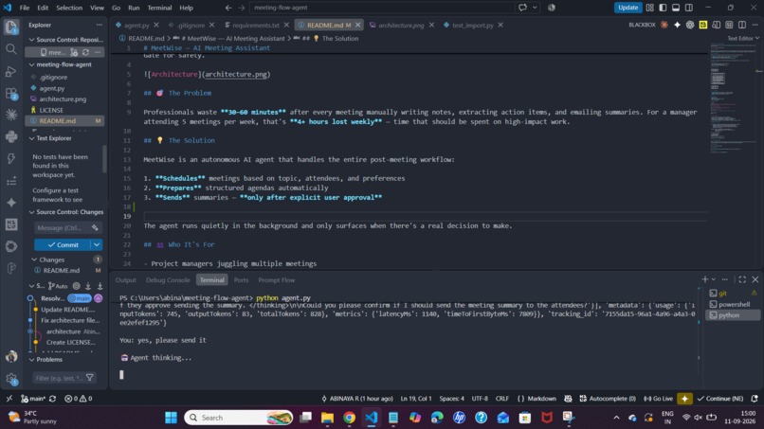
Task: Collapse Source Control: Repositories section
Action: (31, 40)
